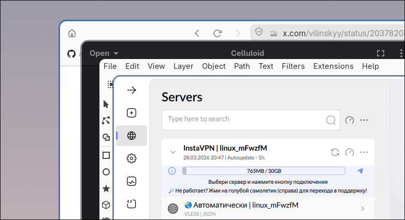Click 'Выбери сервер и нажмите кнопку подключения' text
Viewport: 405px width, 220px height.
click(x=268, y=182)
